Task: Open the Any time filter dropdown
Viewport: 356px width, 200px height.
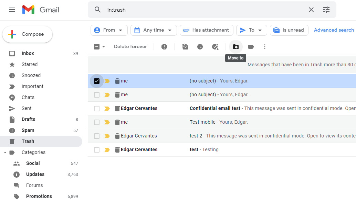Action: (153, 30)
